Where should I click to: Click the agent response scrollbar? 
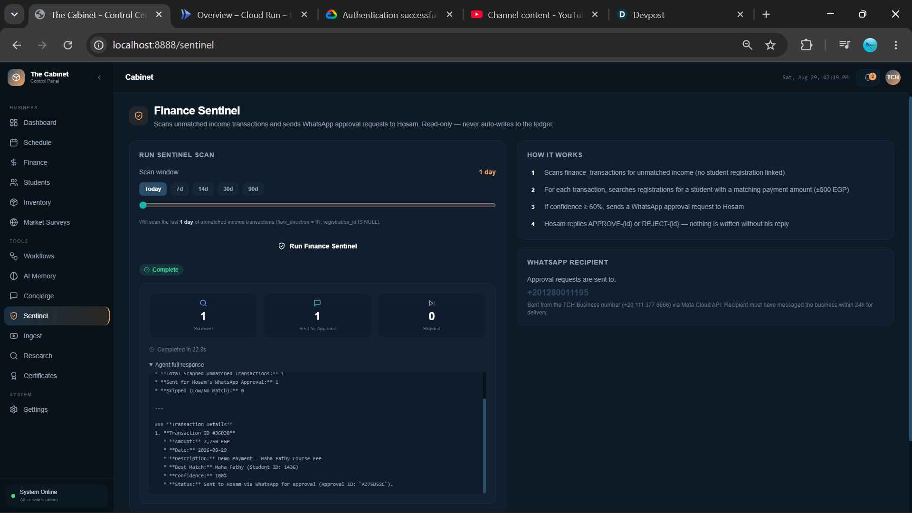pyautogui.click(x=484, y=446)
